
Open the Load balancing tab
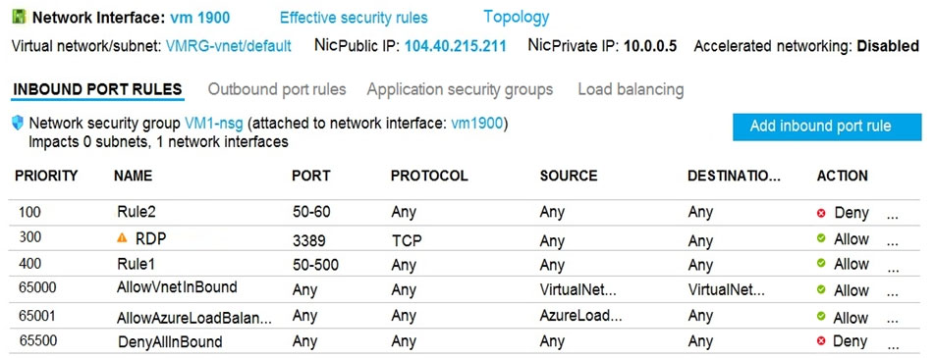click(631, 89)
